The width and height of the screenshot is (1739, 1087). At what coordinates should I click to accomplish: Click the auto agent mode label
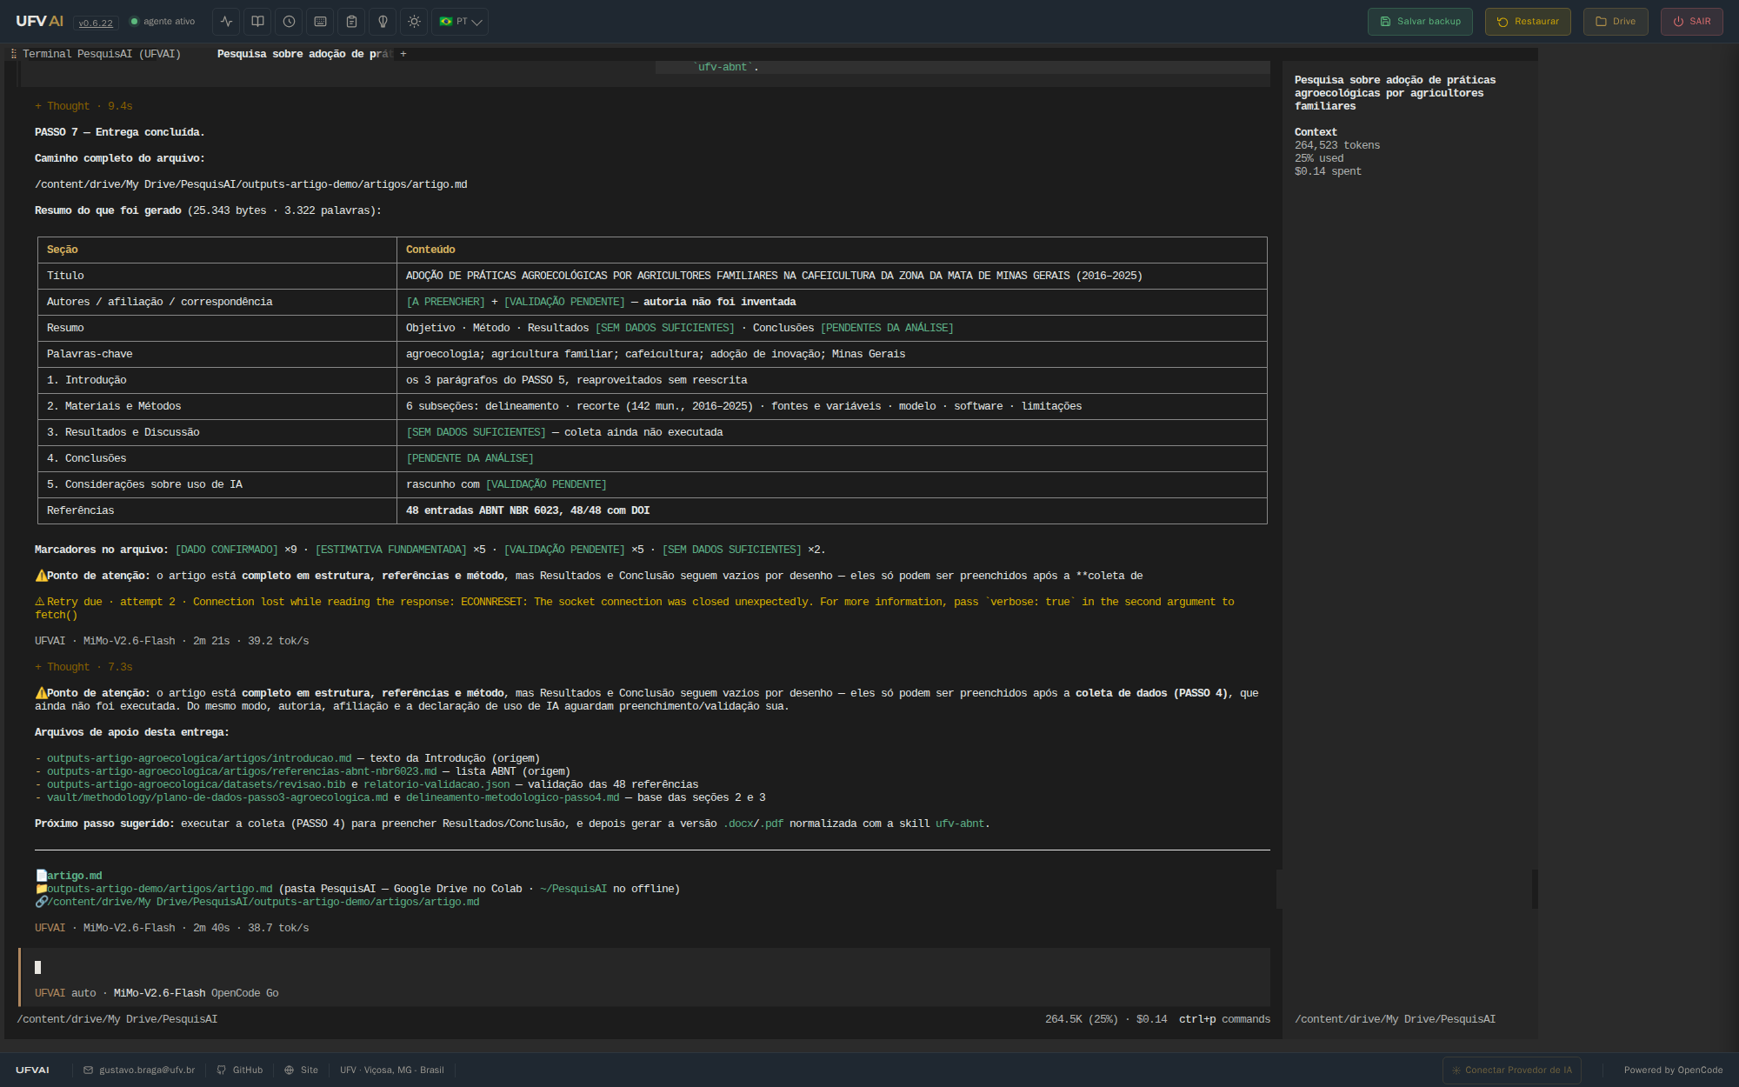[x=83, y=993]
